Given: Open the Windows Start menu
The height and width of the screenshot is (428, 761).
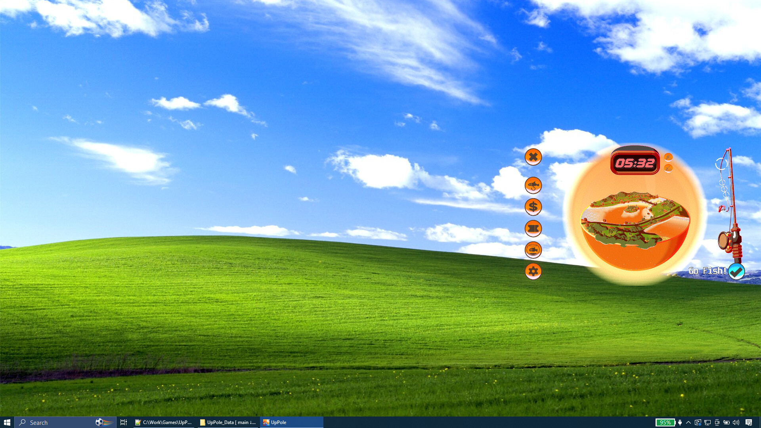Looking at the screenshot, I should click(x=7, y=422).
